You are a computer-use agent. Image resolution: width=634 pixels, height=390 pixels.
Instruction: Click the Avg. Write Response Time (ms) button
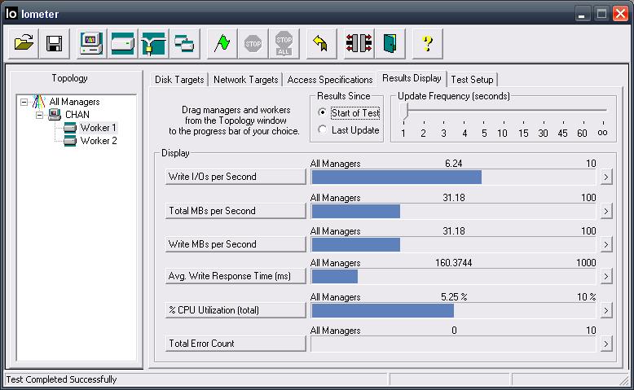[x=236, y=276]
